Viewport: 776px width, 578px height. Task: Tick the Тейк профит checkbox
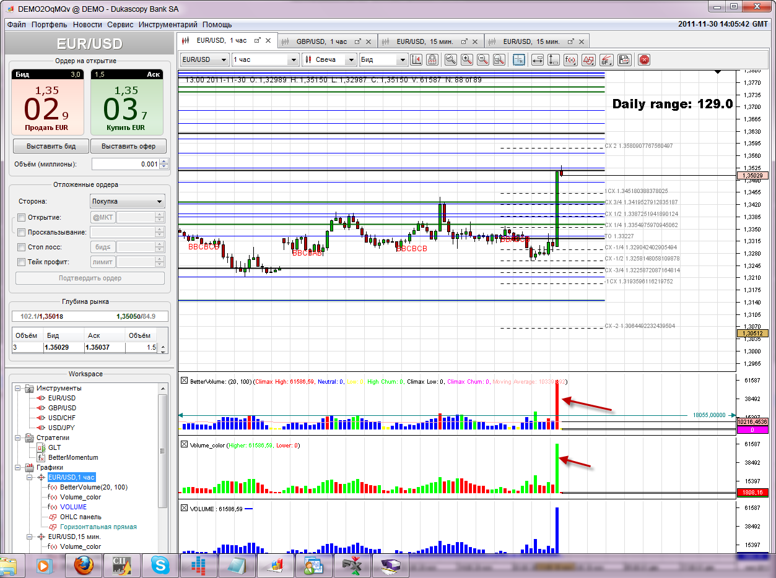[x=22, y=262]
